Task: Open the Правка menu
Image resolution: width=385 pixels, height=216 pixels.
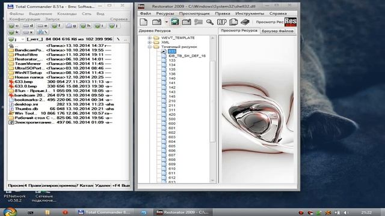Action: pyautogui.click(x=223, y=13)
